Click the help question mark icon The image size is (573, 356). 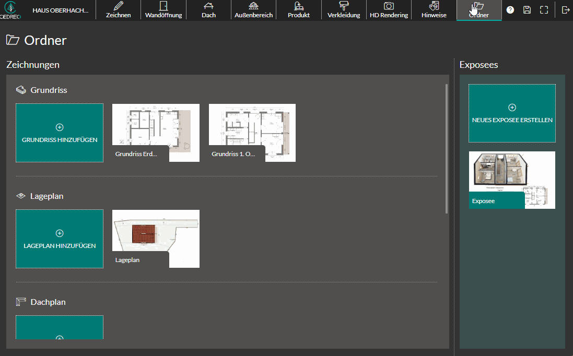point(510,10)
